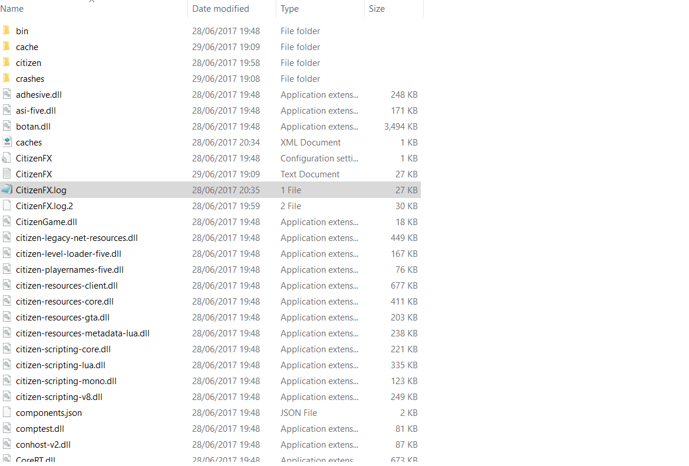Viewport: 689px width, 466px height.
Task: Select the CitizenFX name in the Text Document row
Action: pos(34,174)
